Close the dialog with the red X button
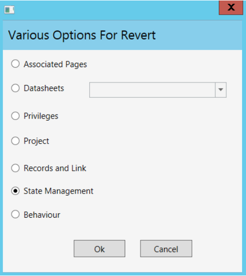 coord(231,7)
